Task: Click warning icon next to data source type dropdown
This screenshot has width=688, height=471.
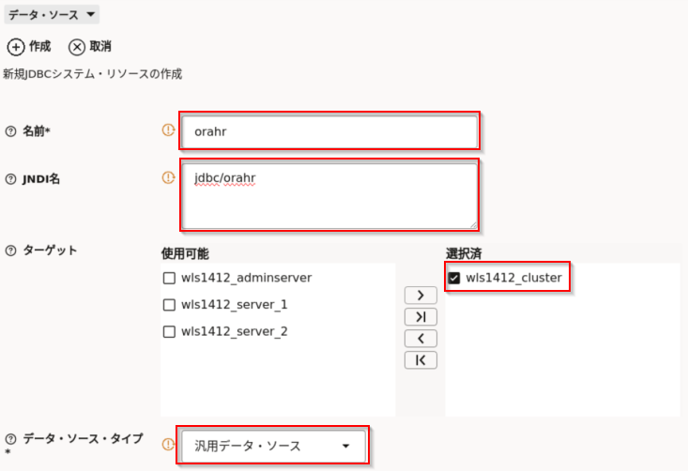Action: (169, 444)
